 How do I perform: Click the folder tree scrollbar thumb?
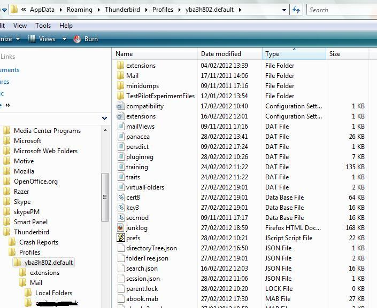pyautogui.click(x=105, y=197)
